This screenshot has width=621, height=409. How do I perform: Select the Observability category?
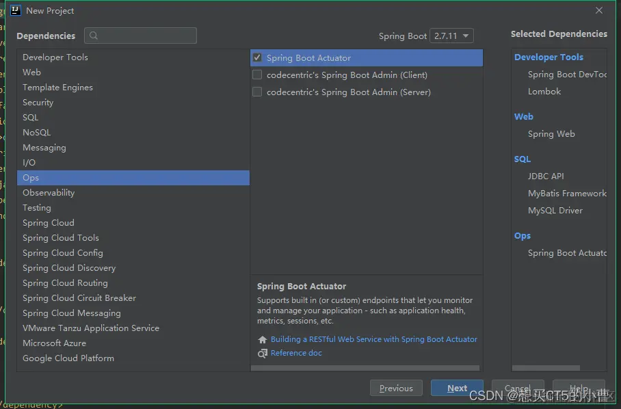[x=133, y=193]
